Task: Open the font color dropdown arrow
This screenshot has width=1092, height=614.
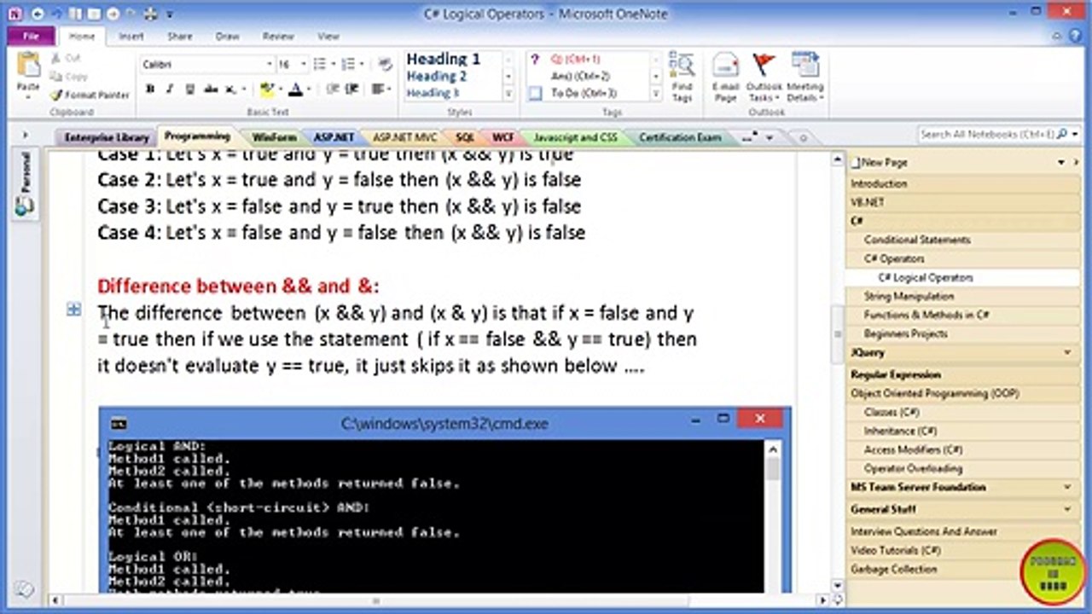Action: (x=308, y=89)
